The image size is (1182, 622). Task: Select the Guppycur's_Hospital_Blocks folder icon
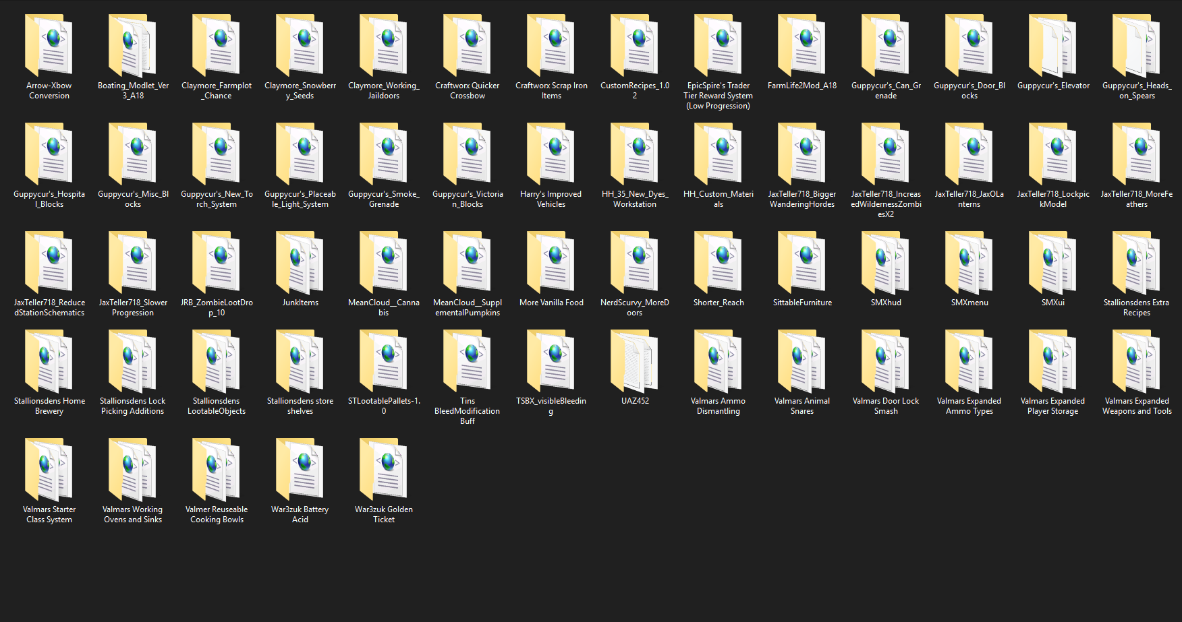point(49,154)
